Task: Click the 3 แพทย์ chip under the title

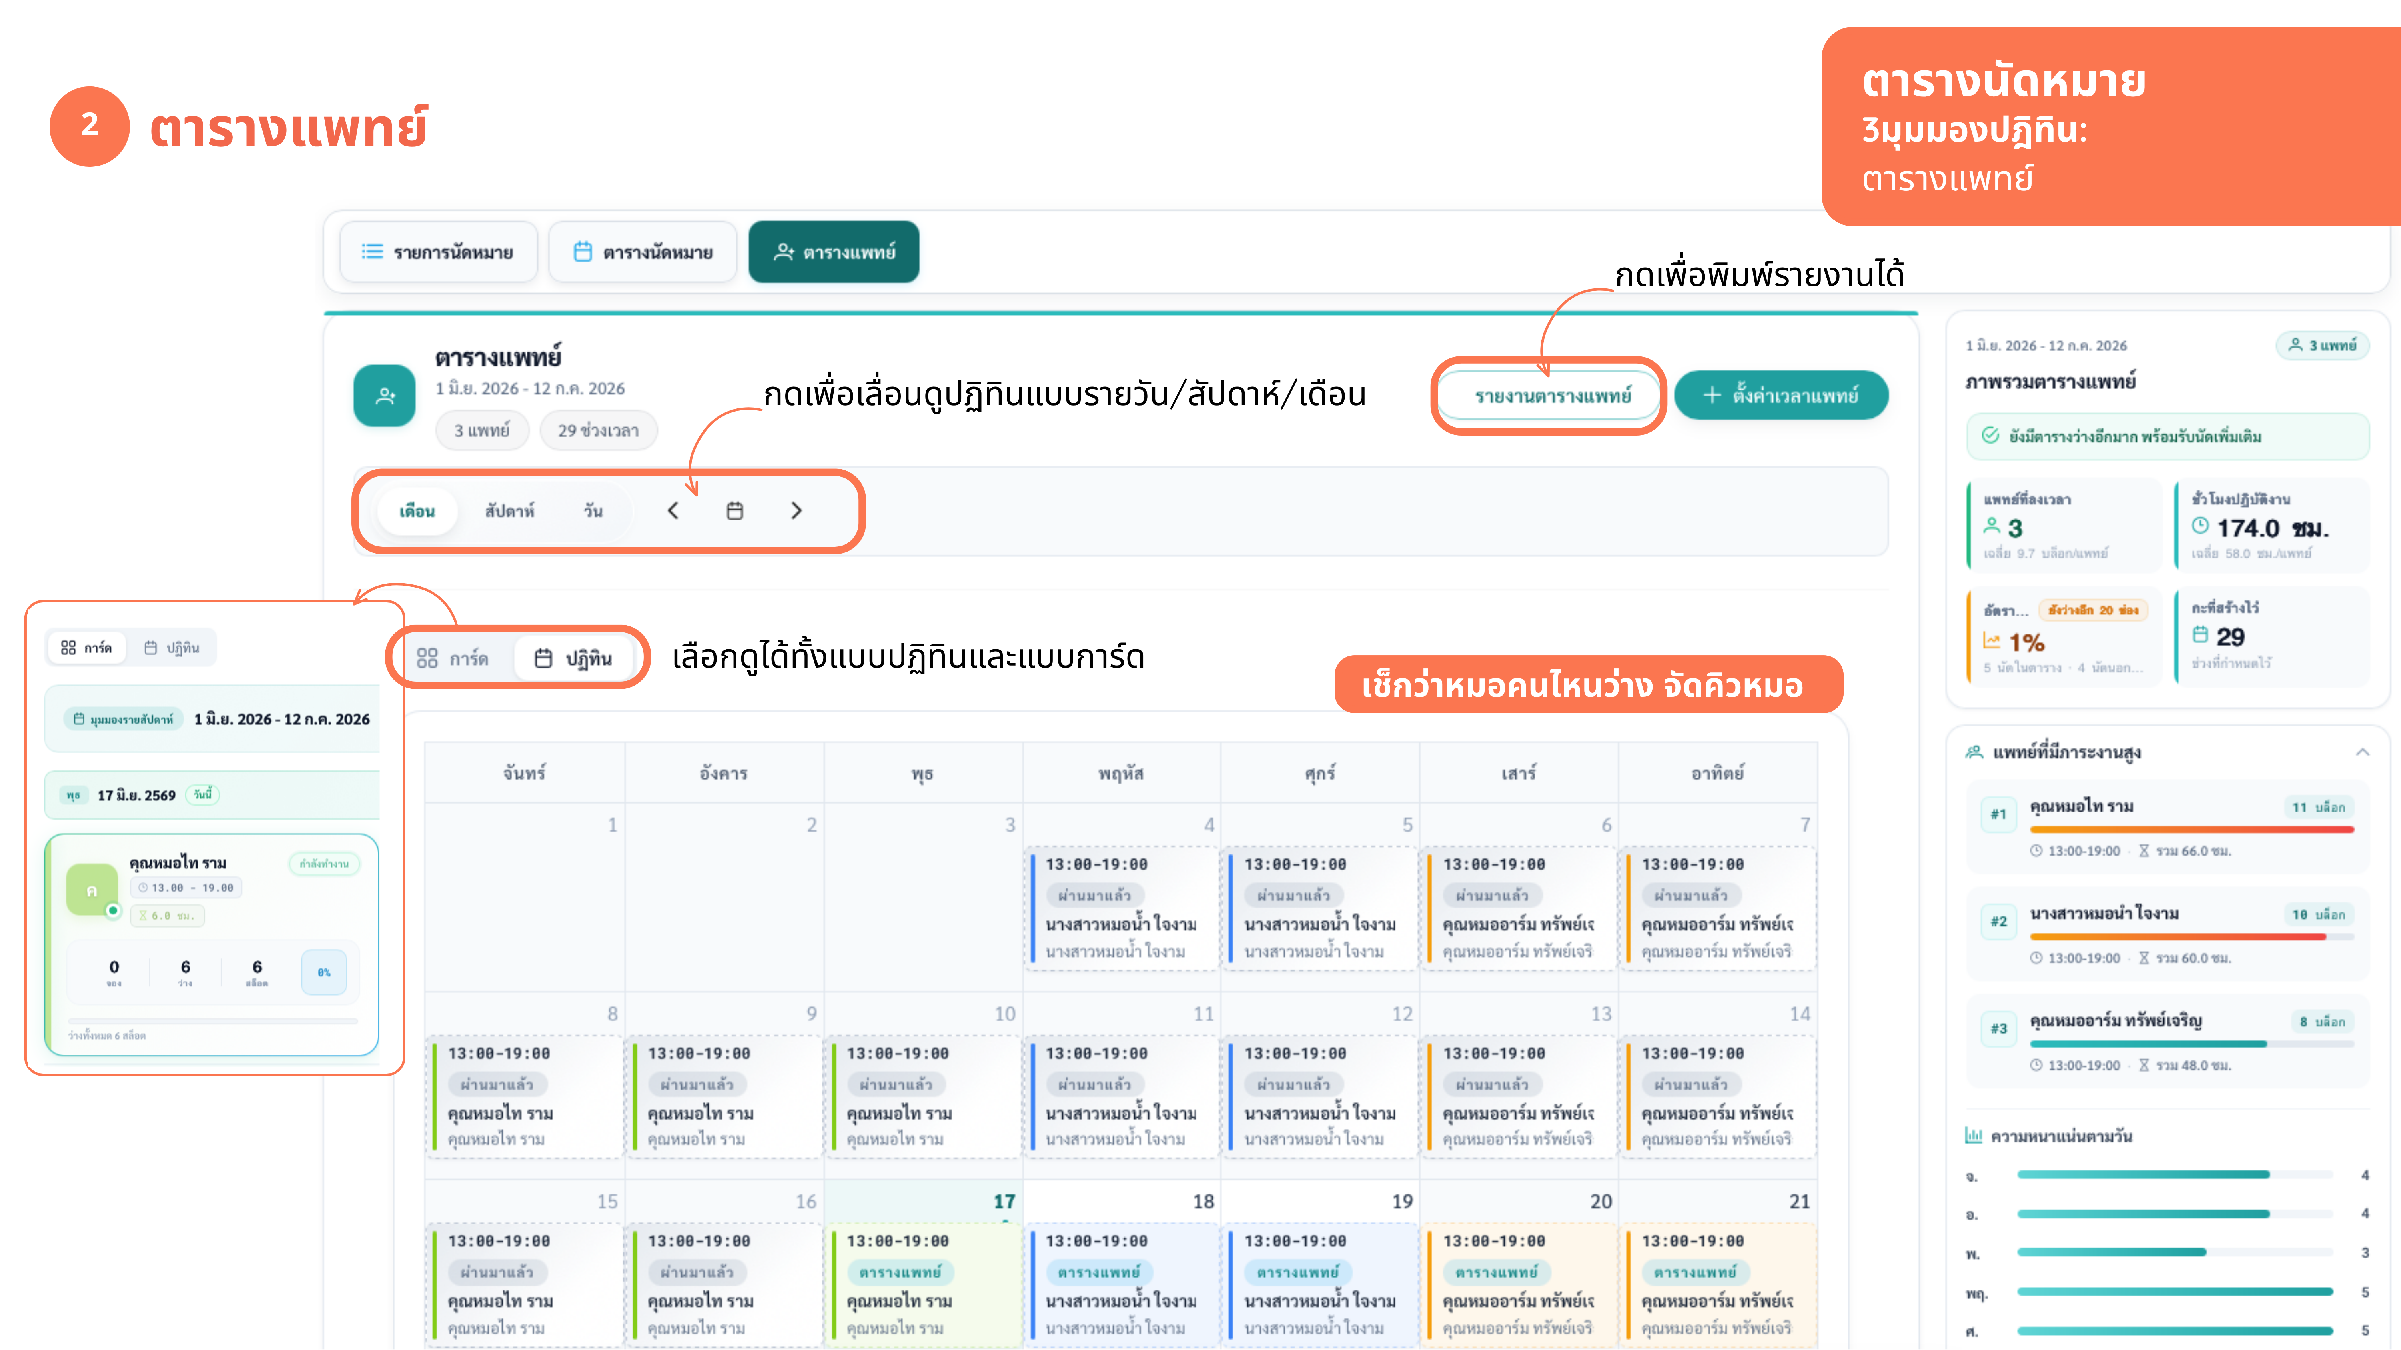Action: click(x=482, y=430)
